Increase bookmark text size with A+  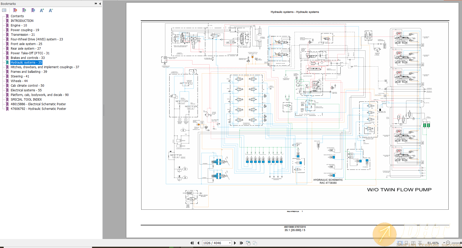point(42,10)
